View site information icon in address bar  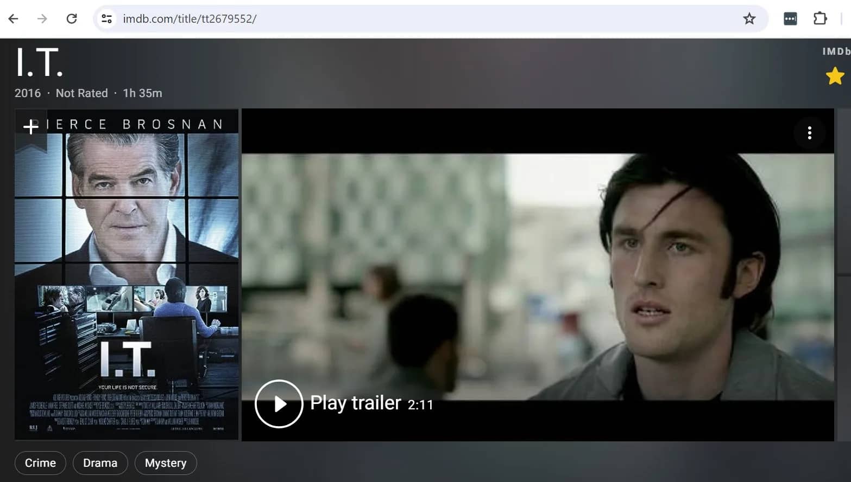[106, 18]
